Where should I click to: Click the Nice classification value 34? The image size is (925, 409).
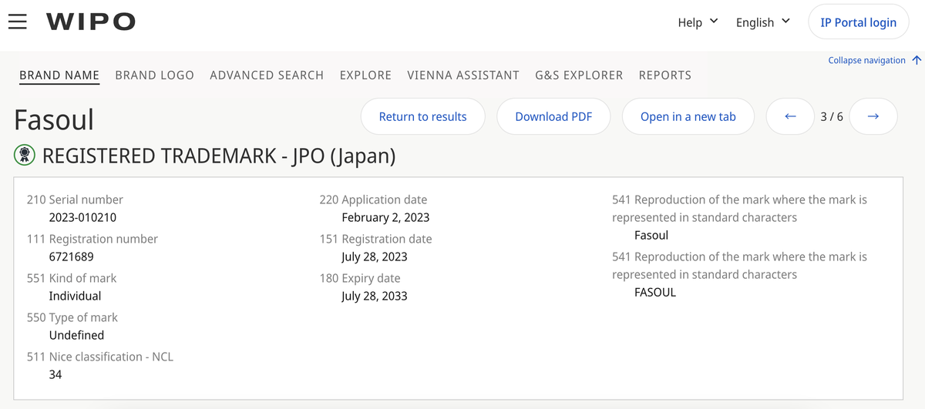click(55, 374)
